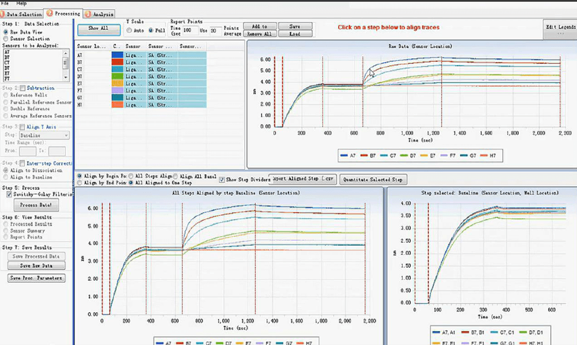Select Align to Baseline radio option
This screenshot has width=577, height=345.
pos(6,177)
